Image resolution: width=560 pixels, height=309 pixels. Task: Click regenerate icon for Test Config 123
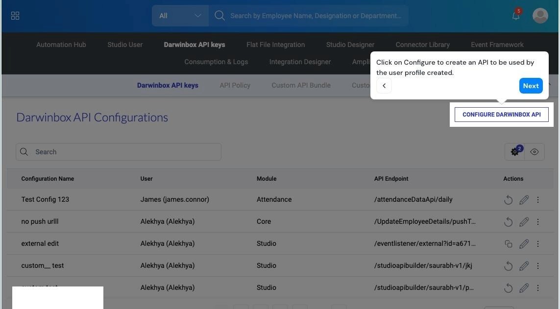point(508,200)
